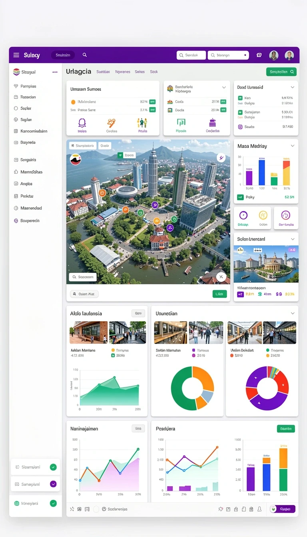Toggle the purple check beside Semapiural

[53, 484]
